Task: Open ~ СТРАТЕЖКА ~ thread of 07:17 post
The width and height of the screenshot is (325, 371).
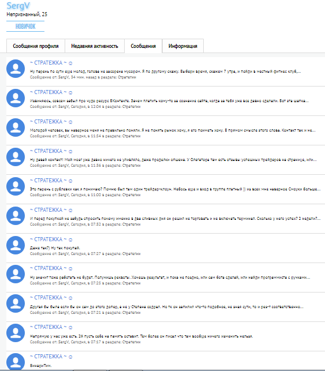Action: [x=48, y=327]
